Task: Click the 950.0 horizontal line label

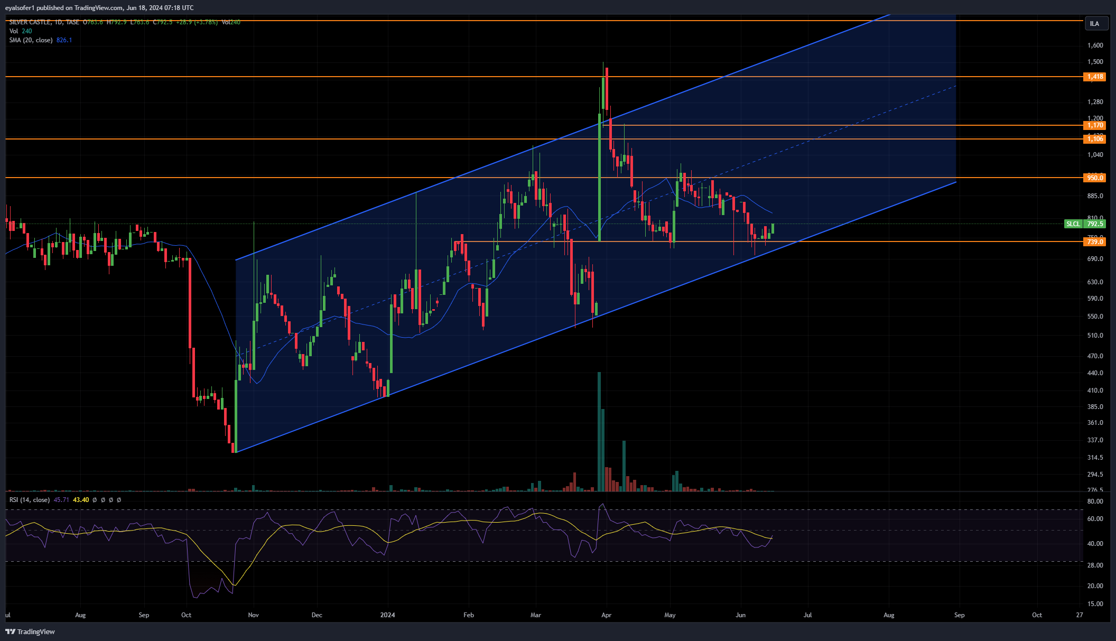Action: (1094, 178)
